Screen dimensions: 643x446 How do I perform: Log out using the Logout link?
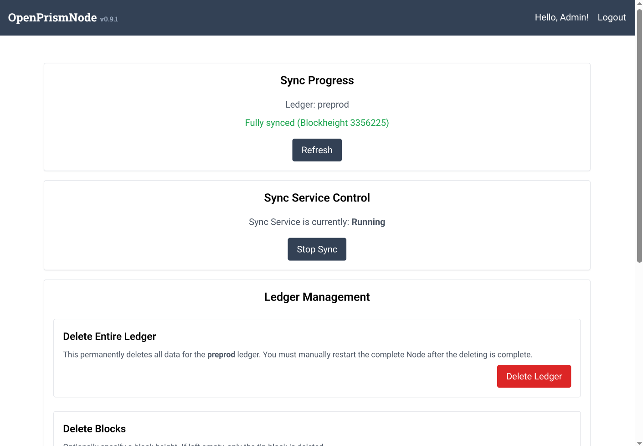612,17
